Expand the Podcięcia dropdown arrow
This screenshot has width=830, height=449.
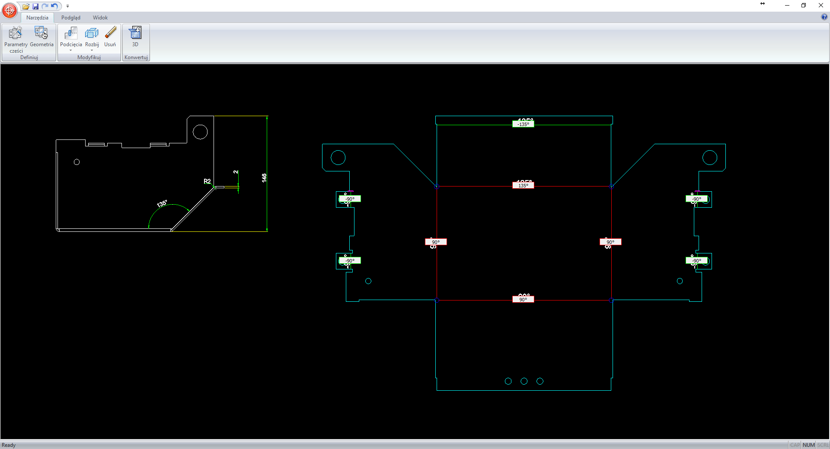coord(71,51)
